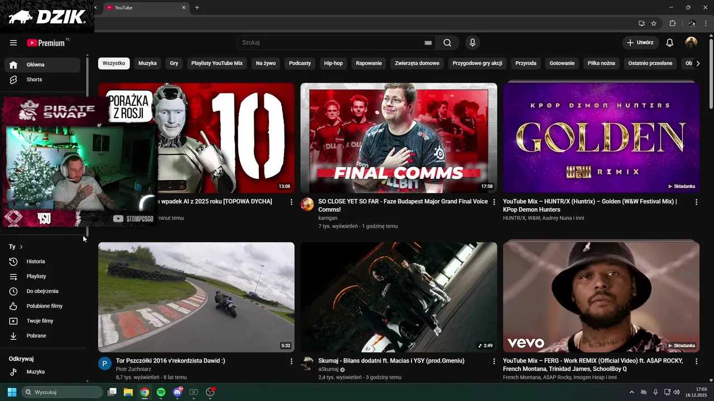The image size is (714, 401).
Task: Open the YouTube account avatar menu
Action: click(691, 43)
